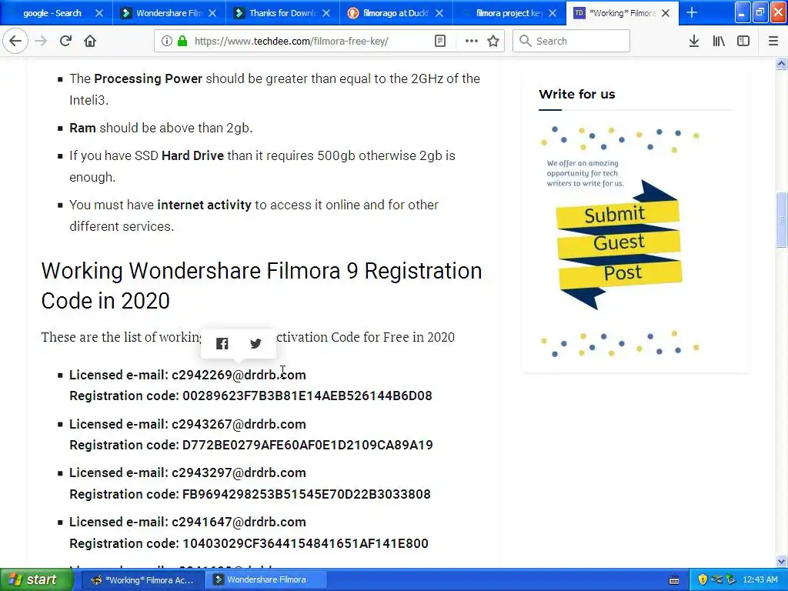Switch to the Thanks for Downlo tab
The width and height of the screenshot is (788, 591).
coord(282,13)
